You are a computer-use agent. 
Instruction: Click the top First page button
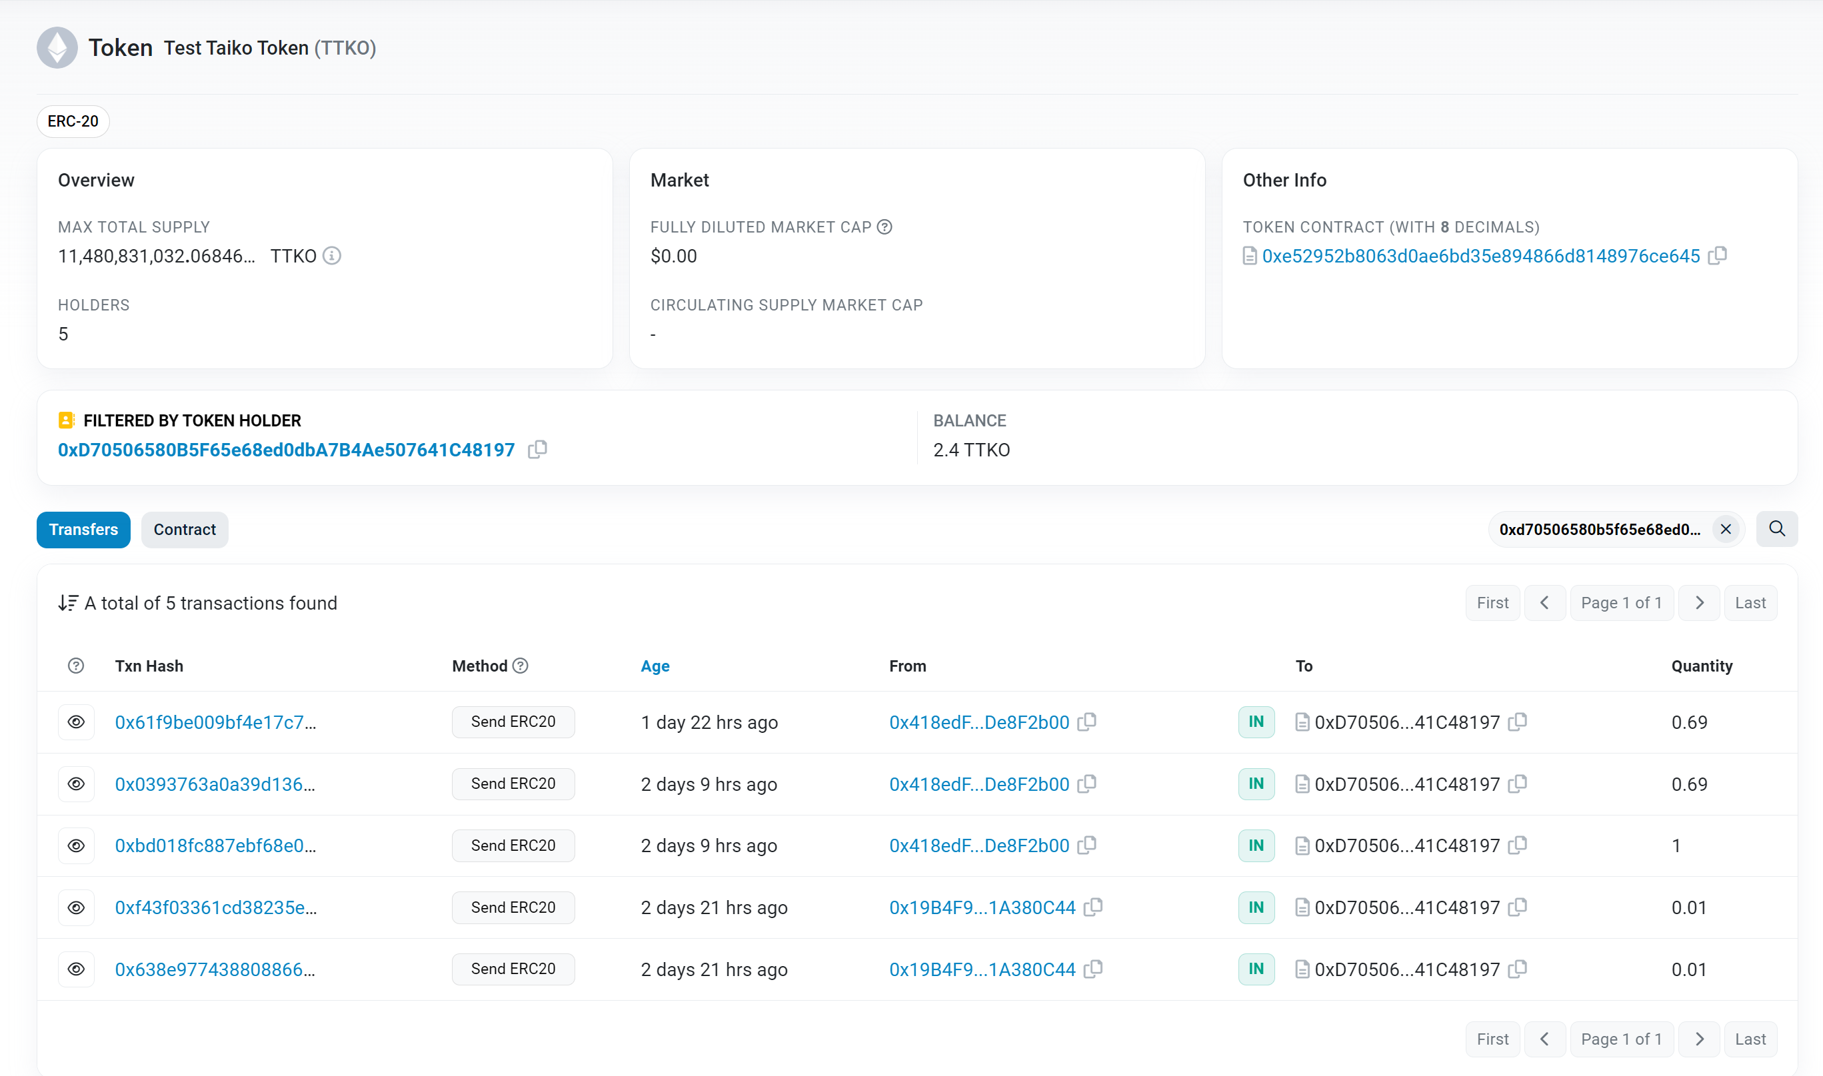[1492, 603]
